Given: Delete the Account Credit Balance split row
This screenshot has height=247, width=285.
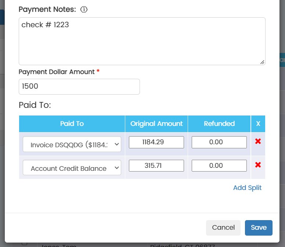Looking at the screenshot, I should (258, 165).
